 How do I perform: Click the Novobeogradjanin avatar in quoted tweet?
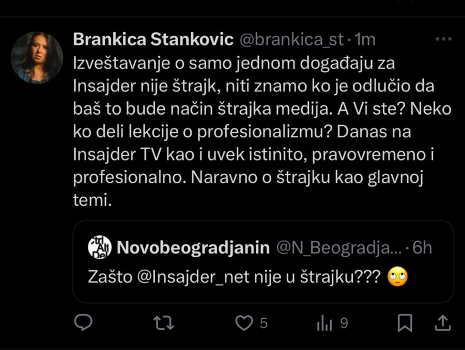100,248
